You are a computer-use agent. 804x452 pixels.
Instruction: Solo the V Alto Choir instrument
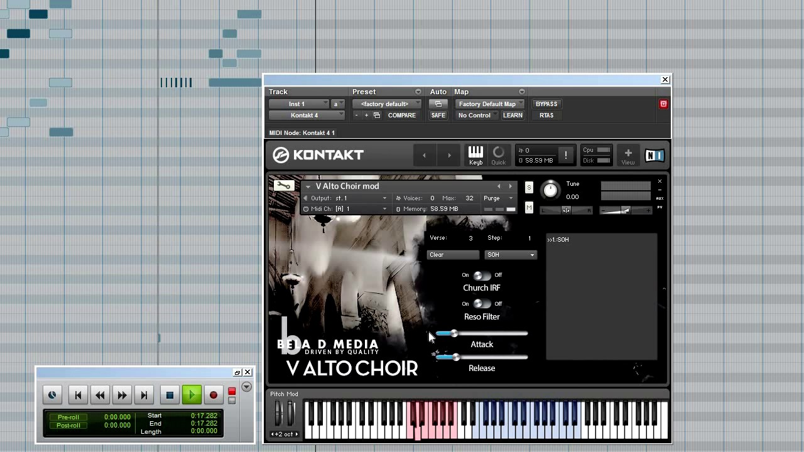[x=529, y=187]
